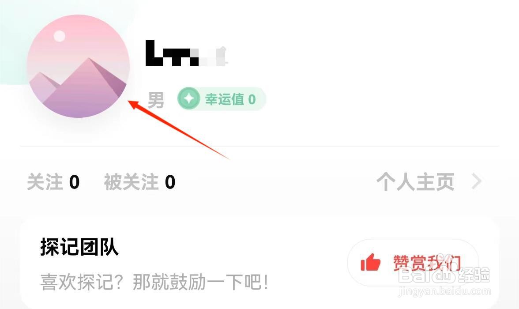
Task: View the 关注 following list
Action: pyautogui.click(x=53, y=182)
